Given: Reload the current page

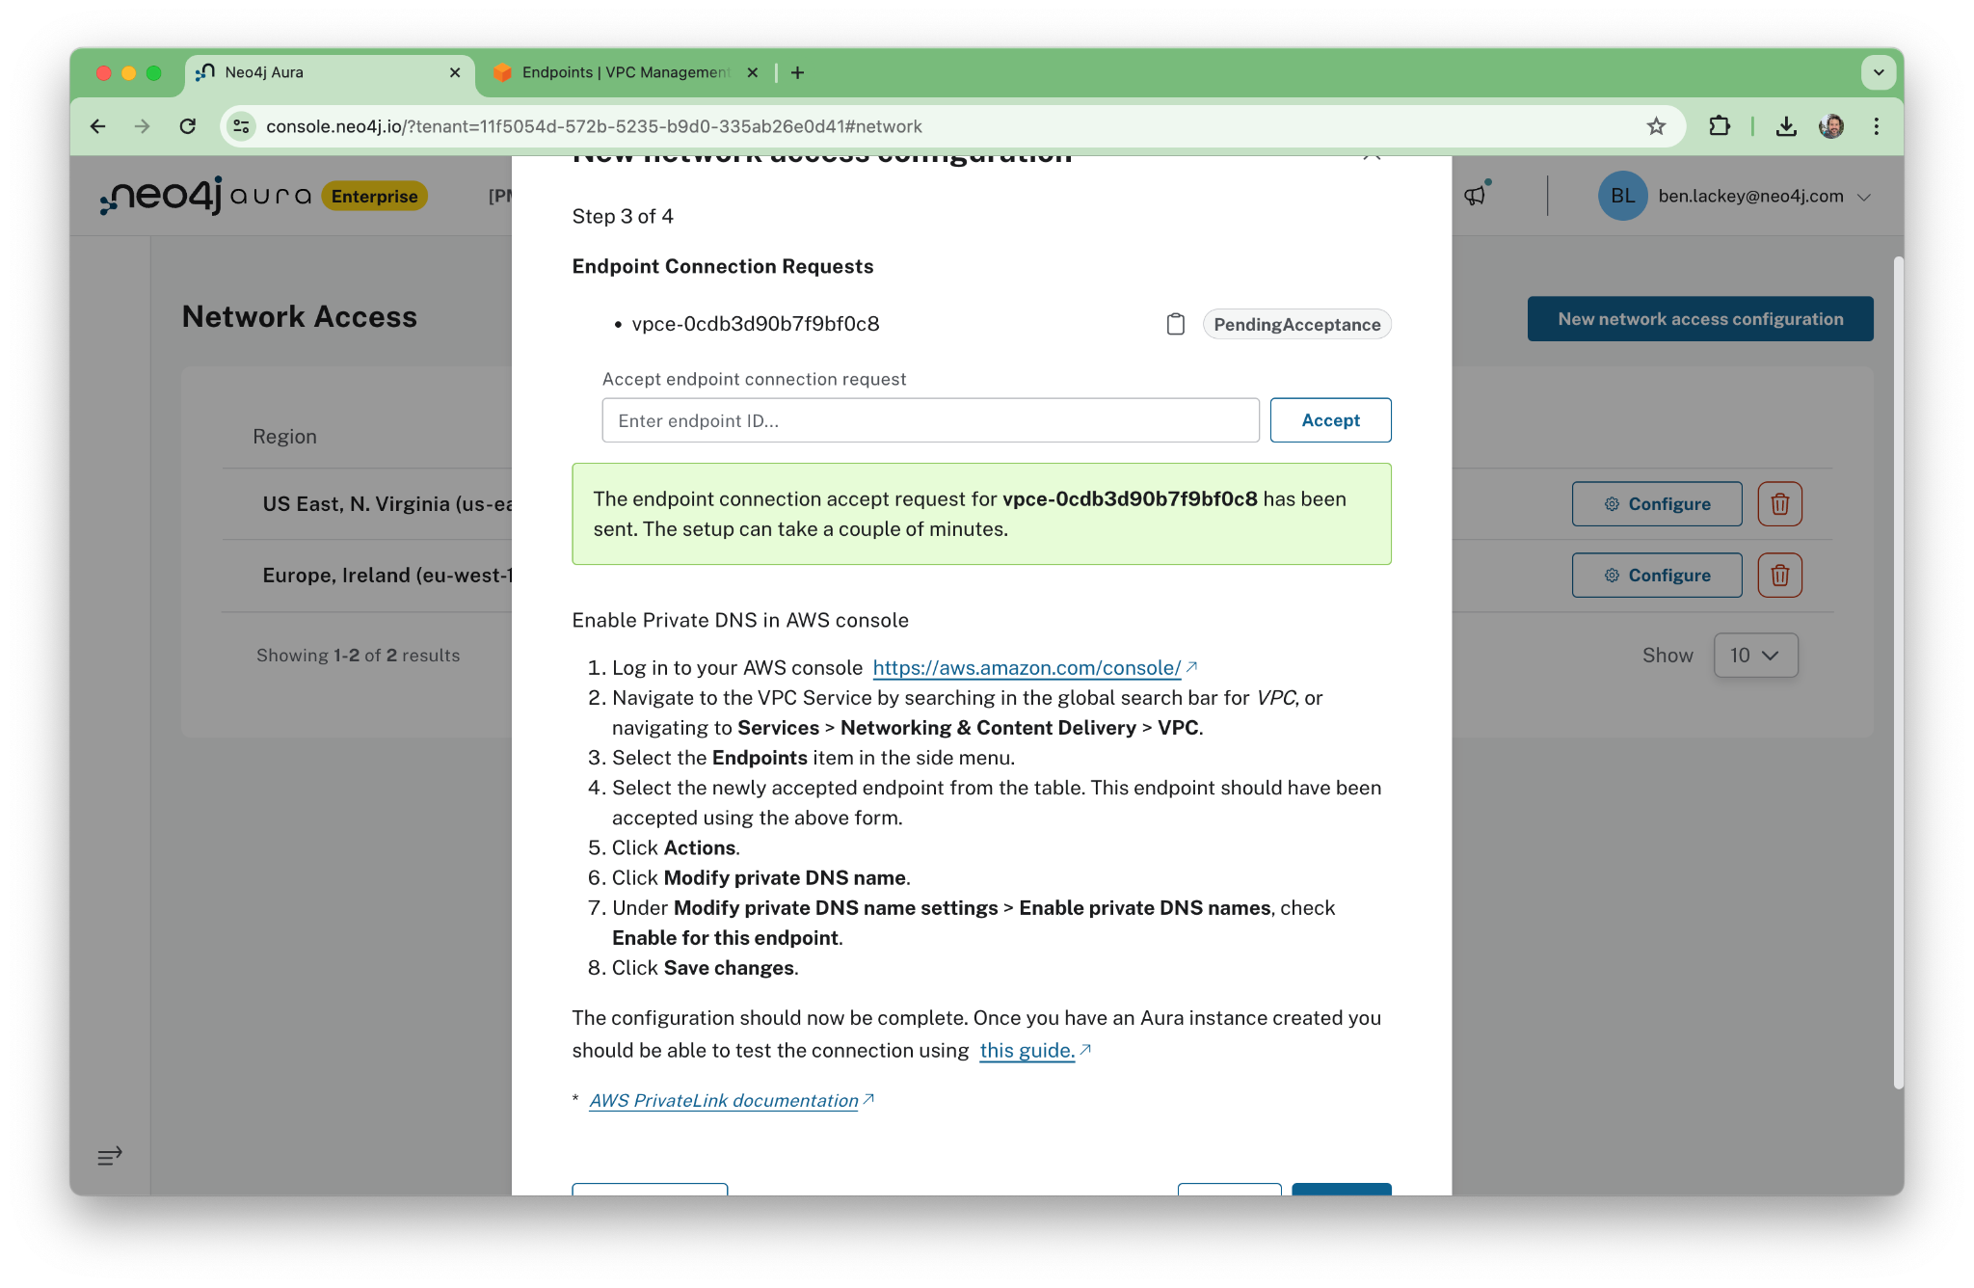Looking at the screenshot, I should (x=188, y=126).
